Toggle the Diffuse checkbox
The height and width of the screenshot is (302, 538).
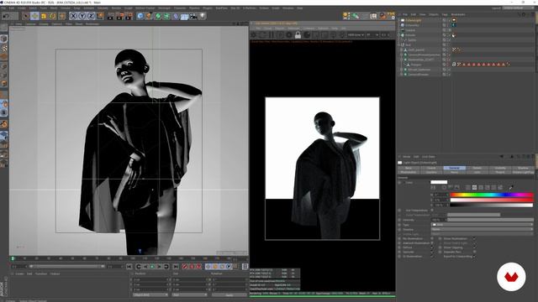tap(432, 247)
